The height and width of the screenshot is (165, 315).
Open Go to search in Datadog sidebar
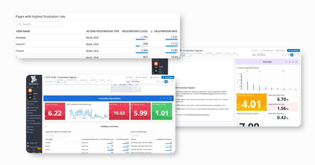33,87
